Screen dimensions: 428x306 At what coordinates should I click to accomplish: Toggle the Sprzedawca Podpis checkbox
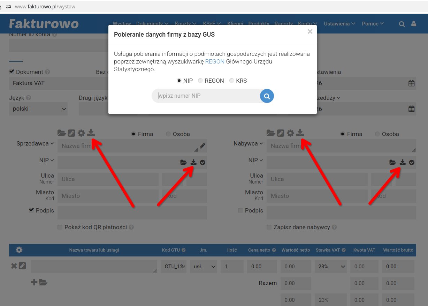click(x=32, y=210)
